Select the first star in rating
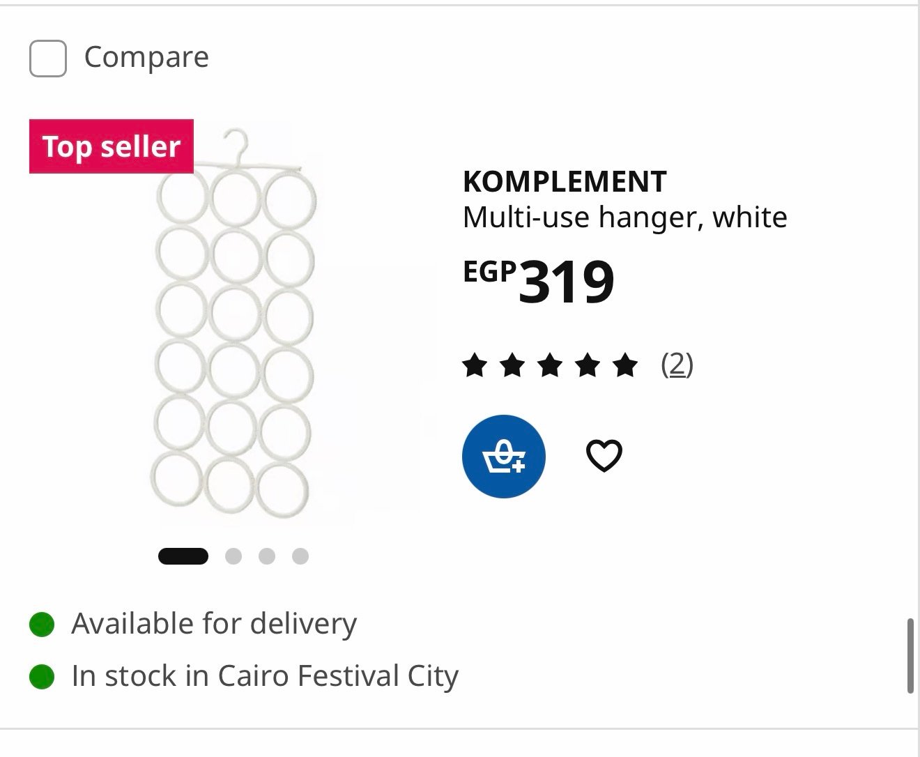Viewport: 920px width, 757px height. (475, 365)
